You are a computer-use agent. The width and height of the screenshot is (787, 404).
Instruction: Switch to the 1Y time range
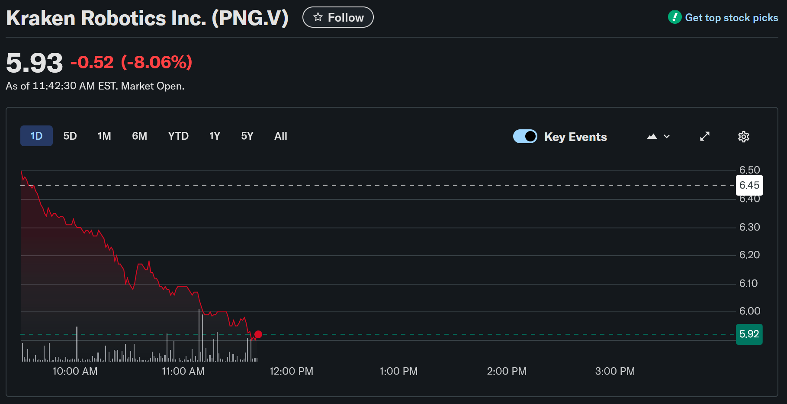tap(215, 136)
